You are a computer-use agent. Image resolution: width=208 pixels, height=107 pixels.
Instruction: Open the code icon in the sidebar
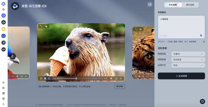click(3, 49)
